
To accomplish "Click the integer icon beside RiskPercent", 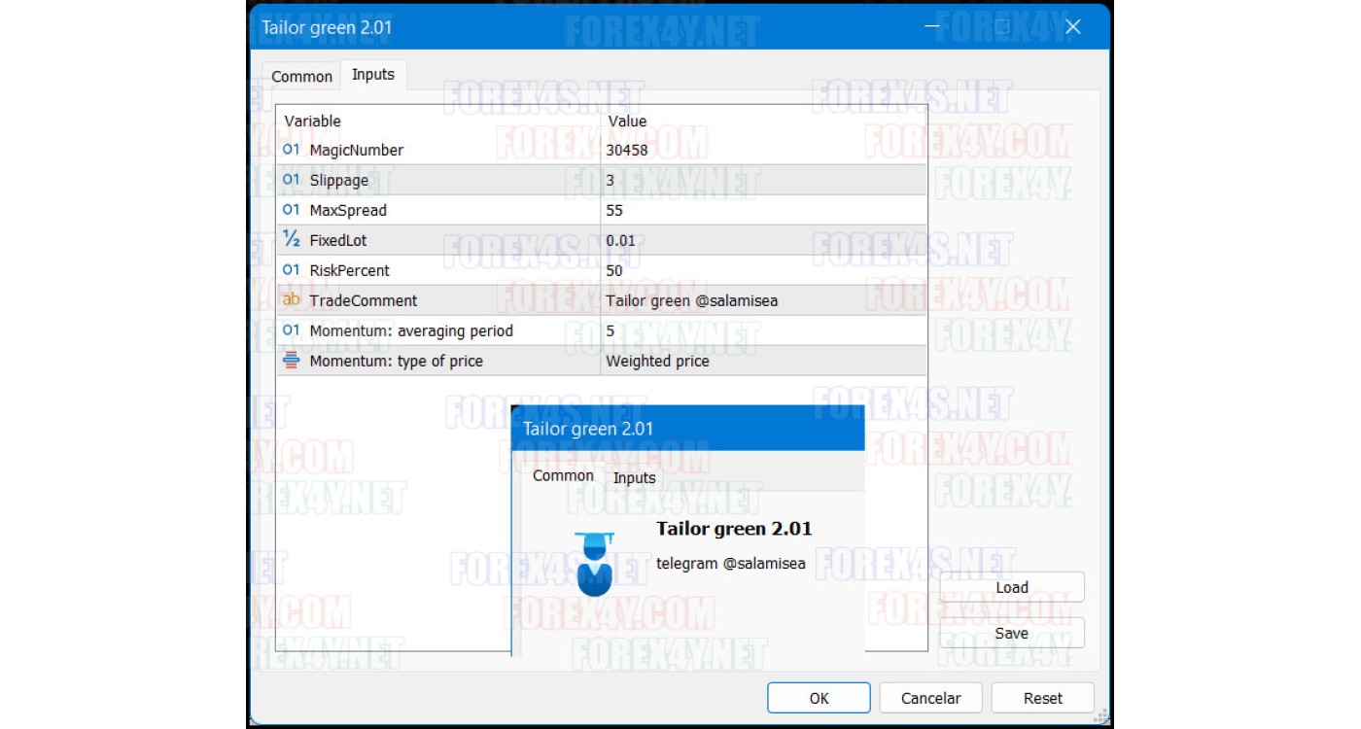I will pyautogui.click(x=291, y=270).
